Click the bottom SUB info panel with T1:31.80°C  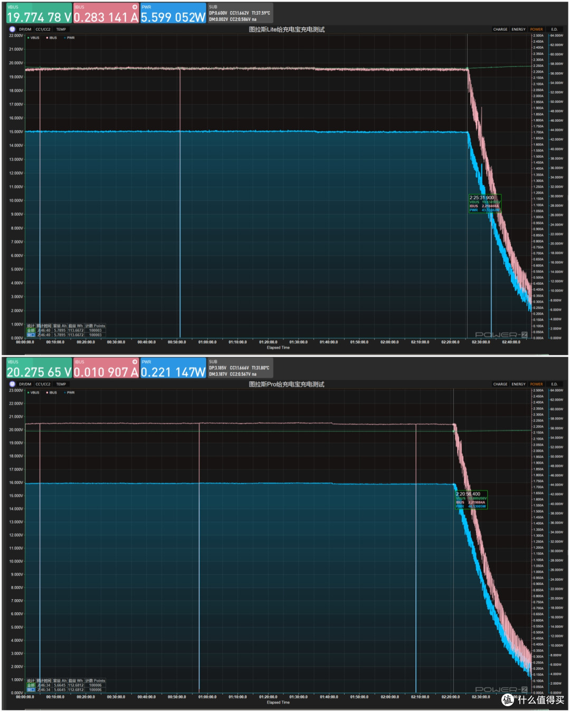coord(240,368)
